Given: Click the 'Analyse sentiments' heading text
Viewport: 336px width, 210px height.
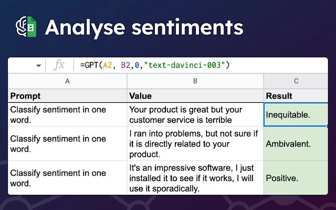Looking at the screenshot, I should (144, 27).
